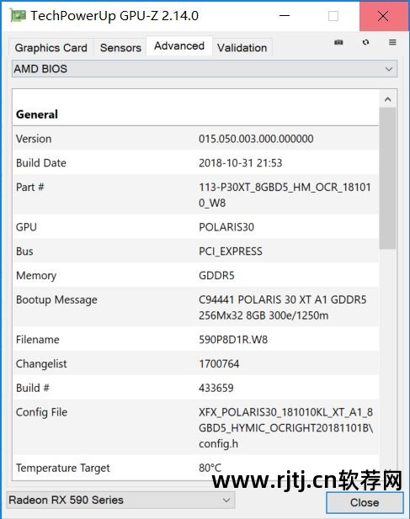Click the Build Date row label
The width and height of the screenshot is (410, 519).
click(41, 163)
